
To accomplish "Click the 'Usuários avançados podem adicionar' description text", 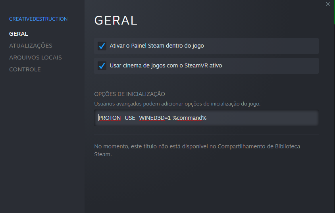I will [177, 104].
